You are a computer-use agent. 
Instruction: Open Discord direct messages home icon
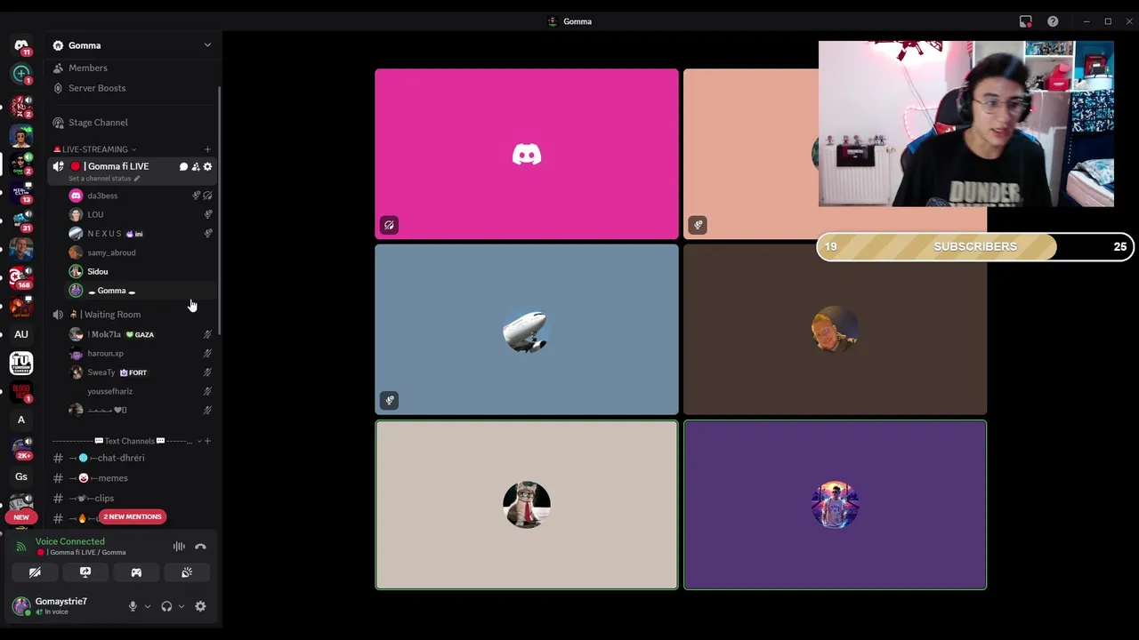[21, 44]
